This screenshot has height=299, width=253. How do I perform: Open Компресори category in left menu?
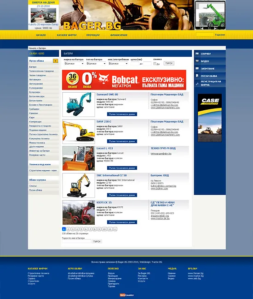point(35,122)
